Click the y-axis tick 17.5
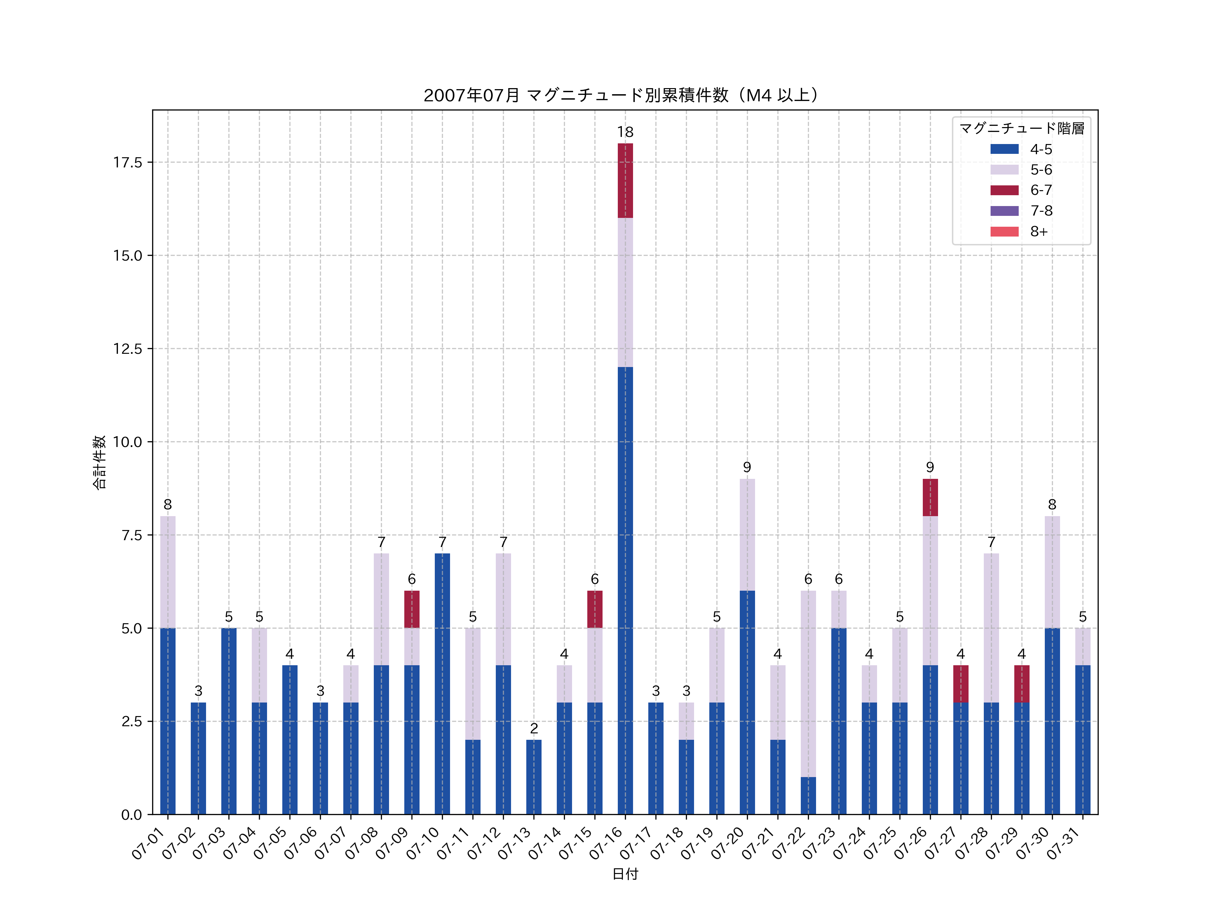Image resolution: width=1220 pixels, height=915 pixels. coord(127,163)
